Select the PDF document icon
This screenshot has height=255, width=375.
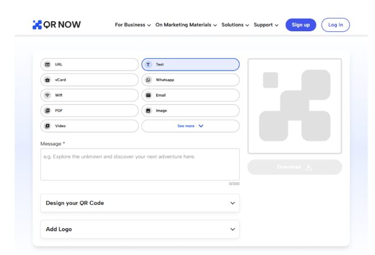pyautogui.click(x=47, y=110)
